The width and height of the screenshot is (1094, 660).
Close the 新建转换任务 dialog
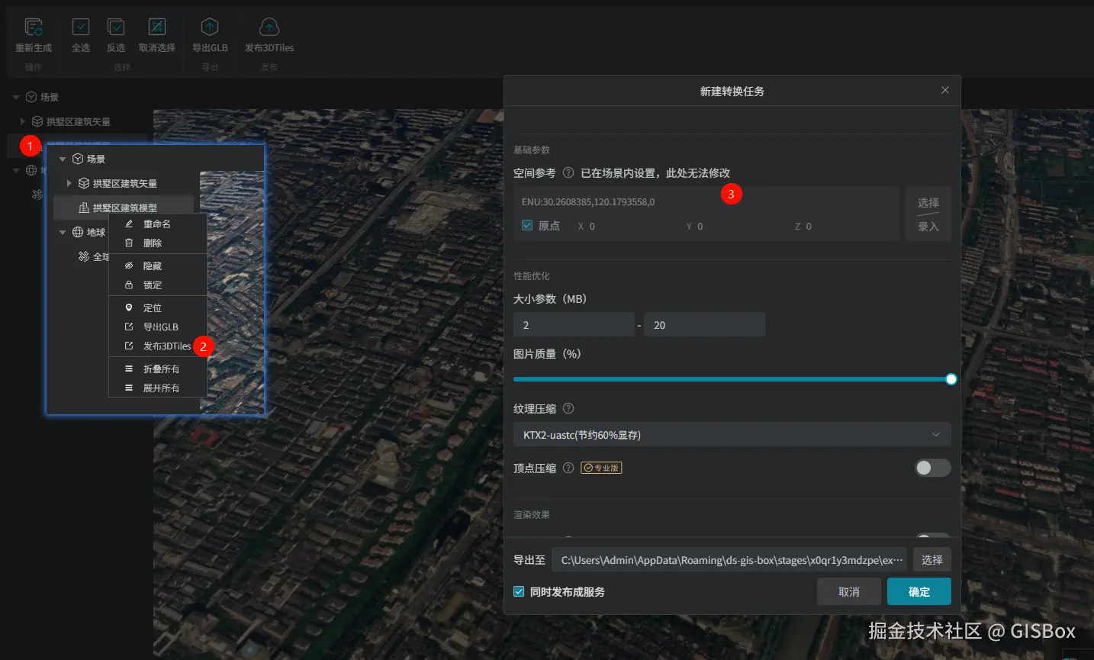[x=945, y=90]
